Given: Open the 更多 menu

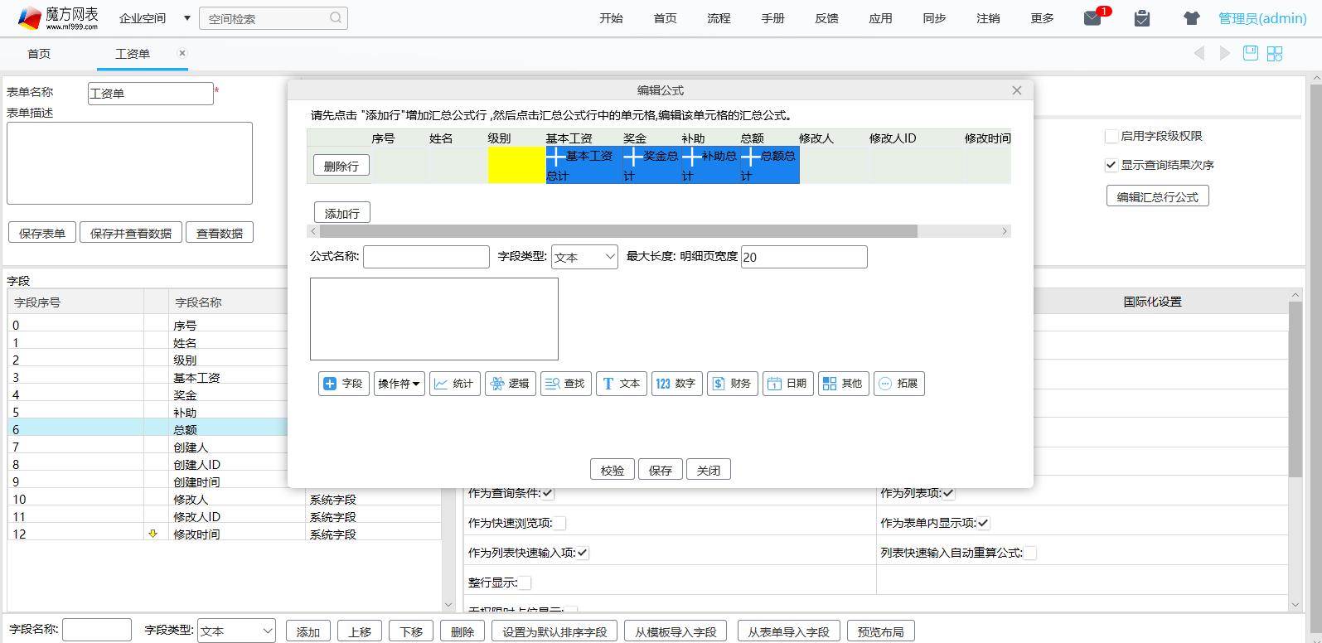Looking at the screenshot, I should (1042, 18).
